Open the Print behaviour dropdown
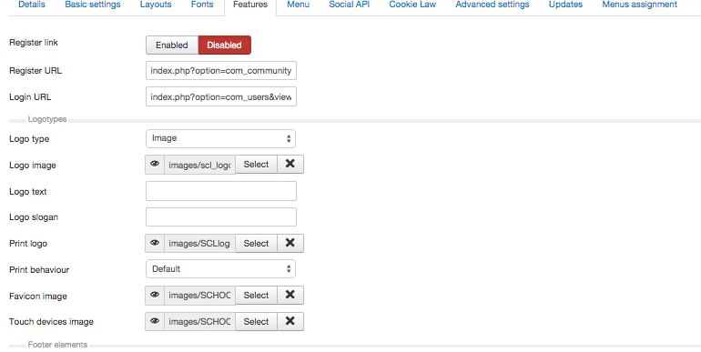 tap(221, 269)
